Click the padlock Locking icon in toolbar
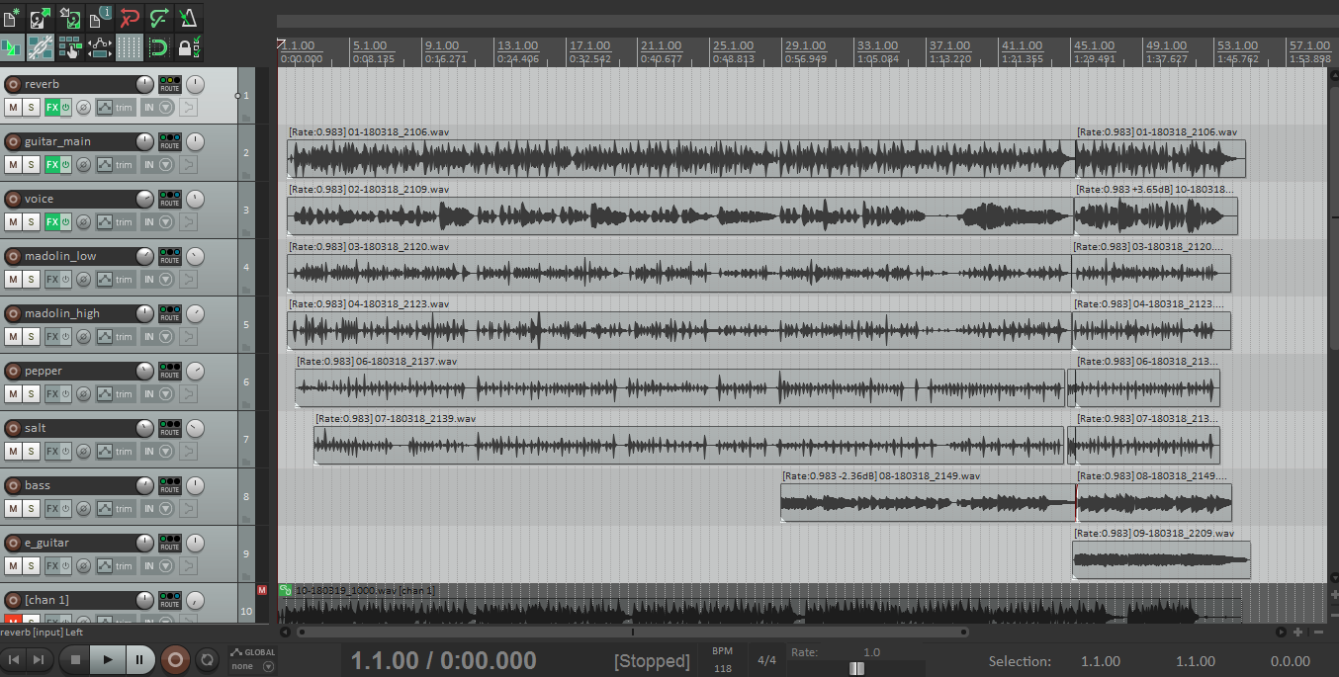The width and height of the screenshot is (1339, 677). 185,45
